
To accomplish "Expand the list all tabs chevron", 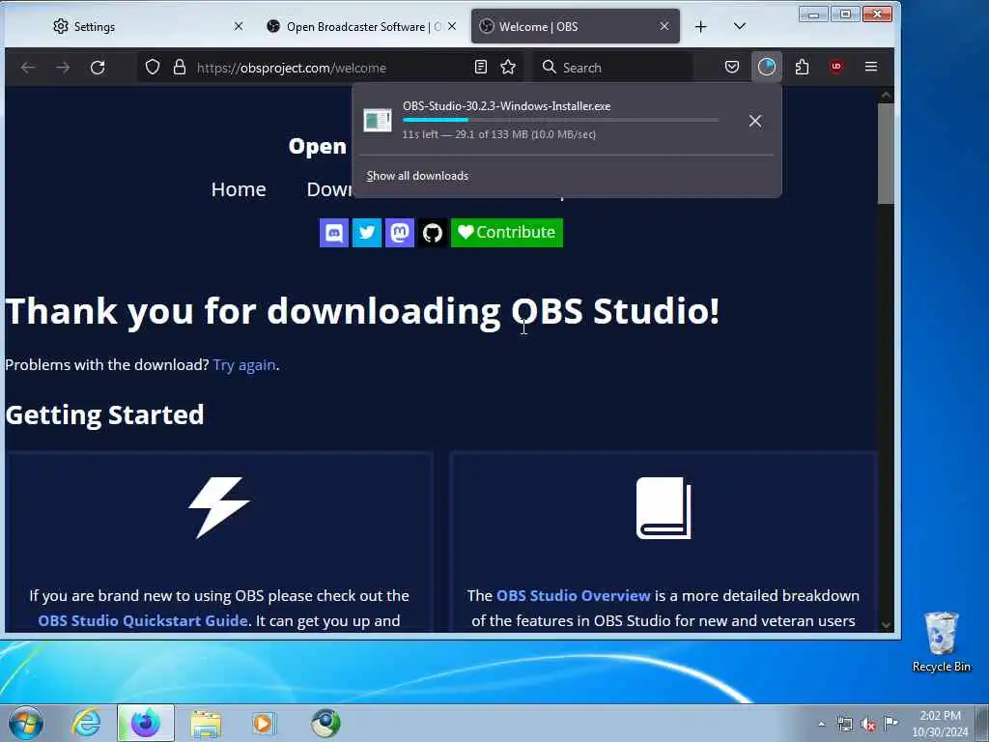I will [x=740, y=26].
